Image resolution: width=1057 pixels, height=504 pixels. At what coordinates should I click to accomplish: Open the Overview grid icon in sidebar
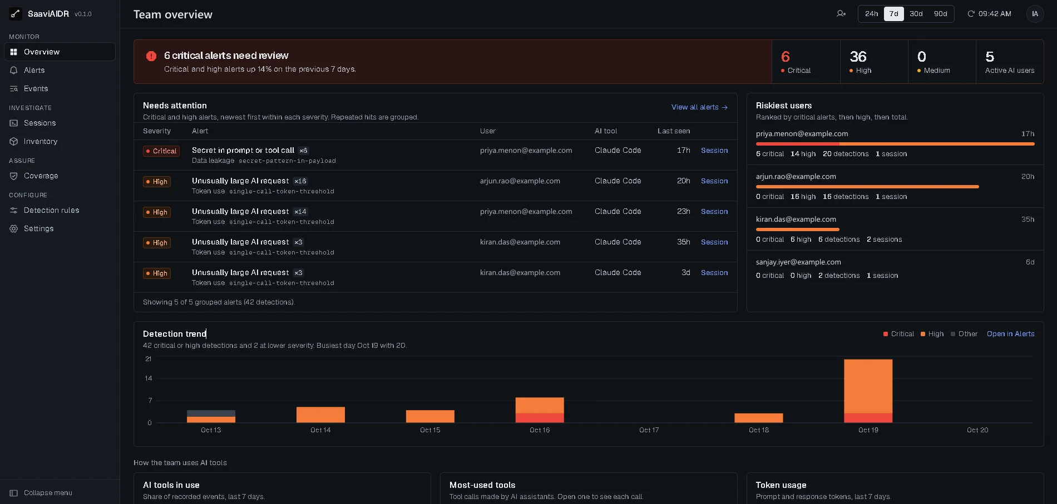coord(14,52)
